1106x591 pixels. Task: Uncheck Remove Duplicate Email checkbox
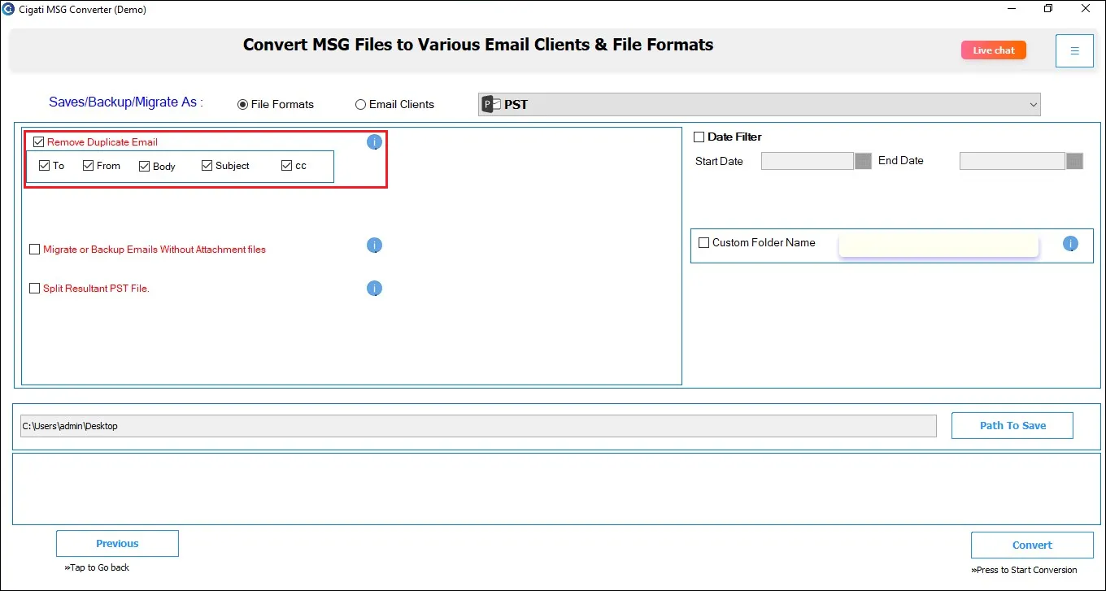click(38, 142)
